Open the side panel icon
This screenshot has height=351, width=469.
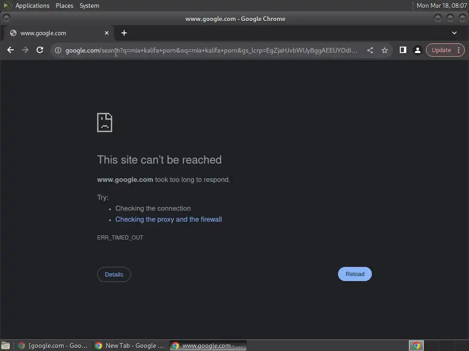tap(403, 50)
